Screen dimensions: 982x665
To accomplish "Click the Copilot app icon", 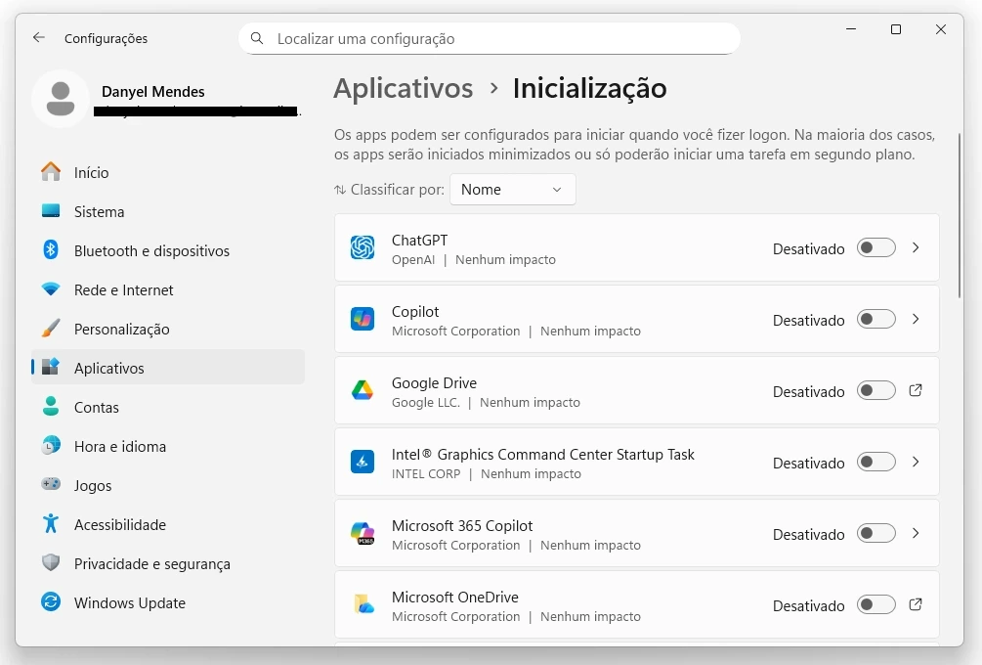I will tap(362, 319).
